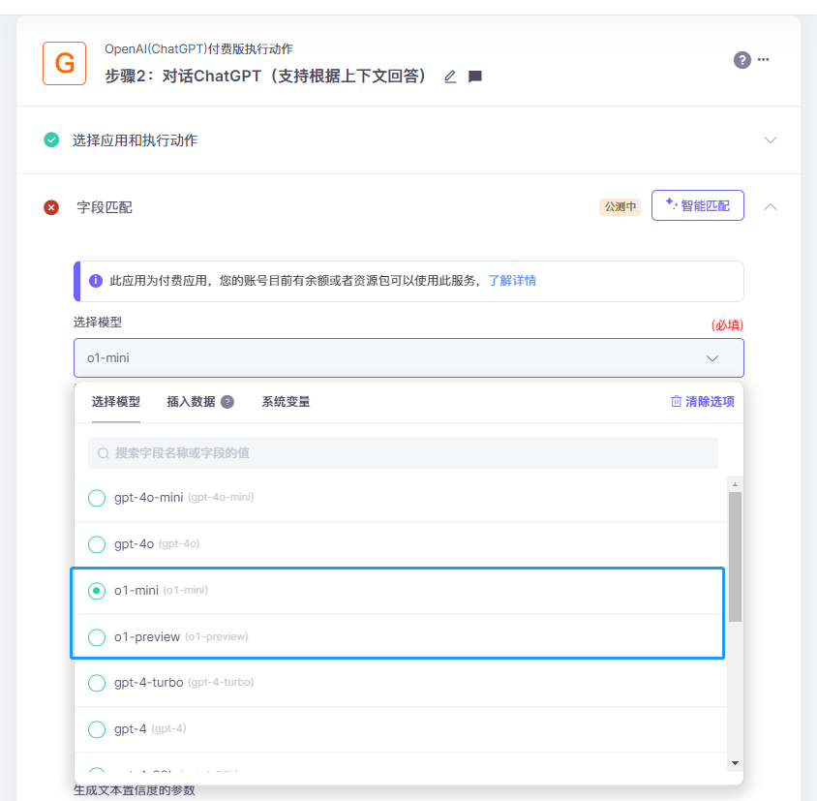The image size is (817, 801).
Task: Click the OpenAI(ChatGPT)付费版执行动作 subtitle
Action: pyautogui.click(x=198, y=49)
